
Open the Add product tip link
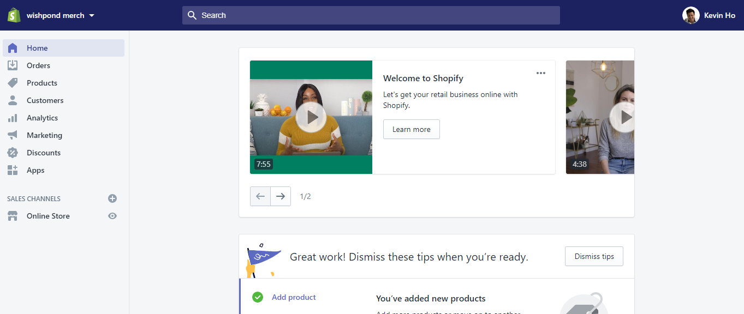[x=294, y=297]
